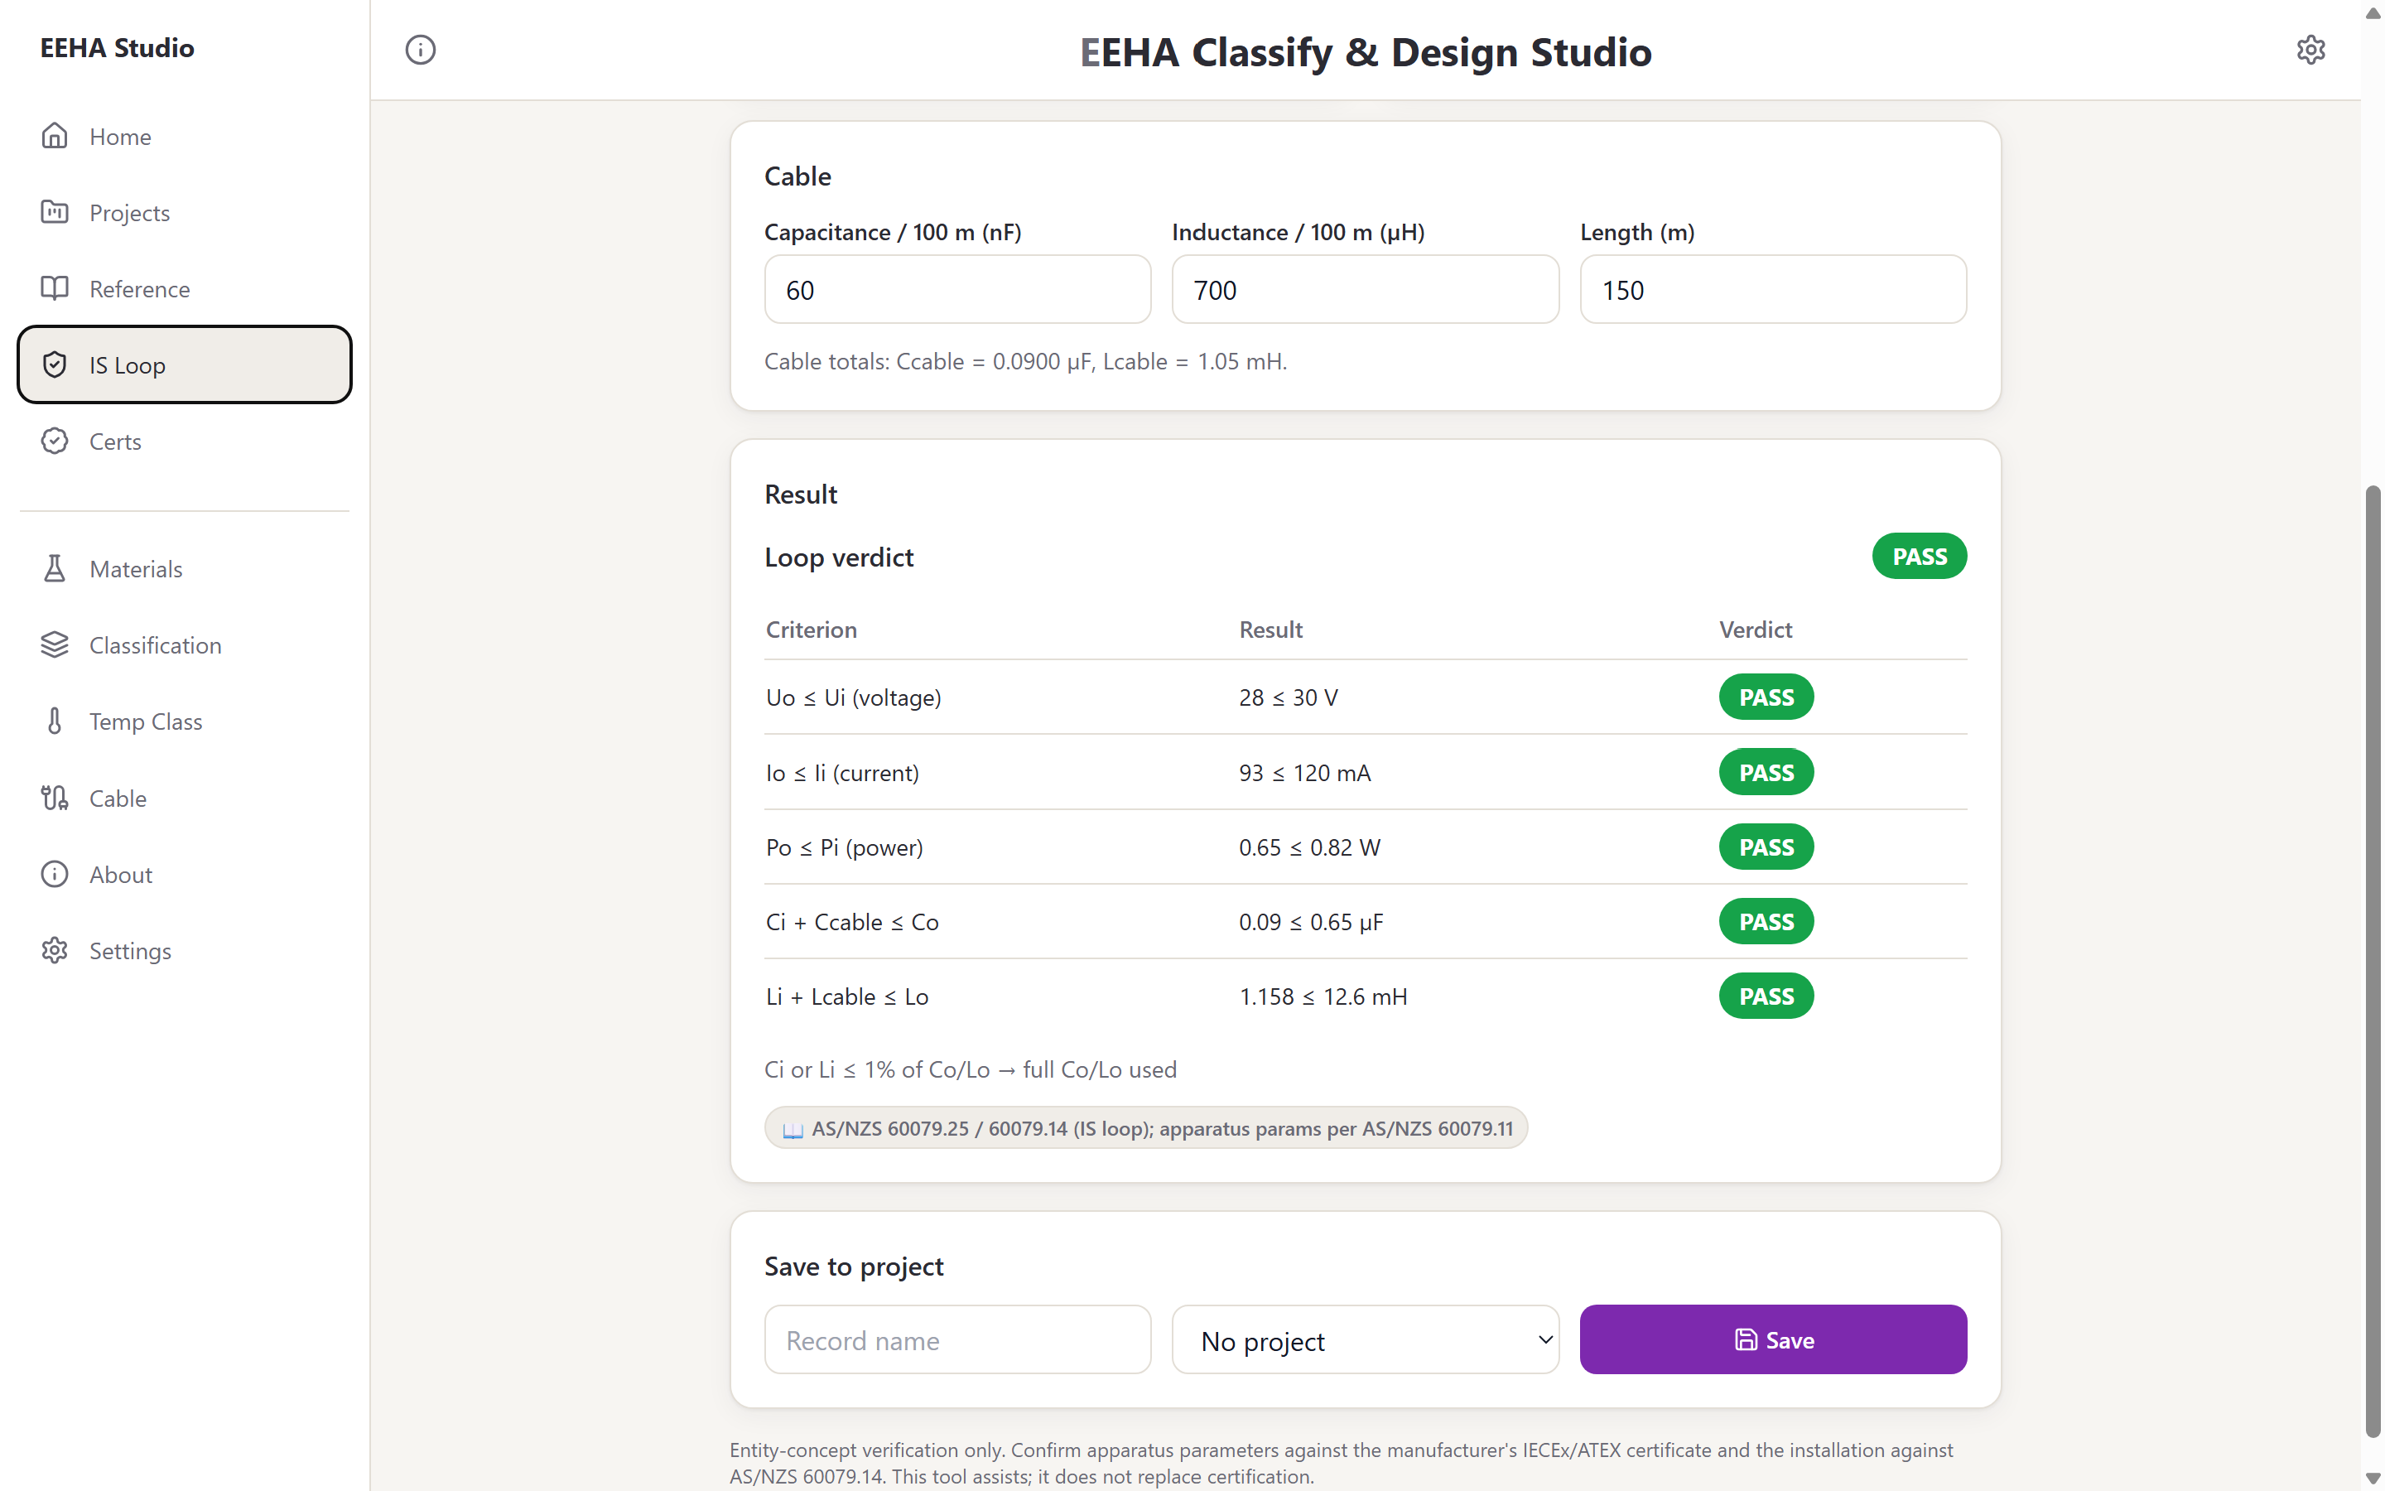Click the '28 ≤ 30 V' result cell
The width and height of the screenshot is (2385, 1491).
(1288, 697)
